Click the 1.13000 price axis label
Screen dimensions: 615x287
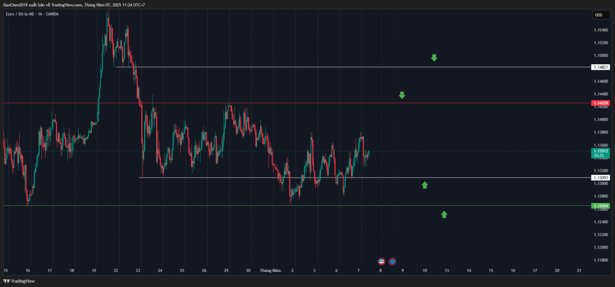pos(601,183)
